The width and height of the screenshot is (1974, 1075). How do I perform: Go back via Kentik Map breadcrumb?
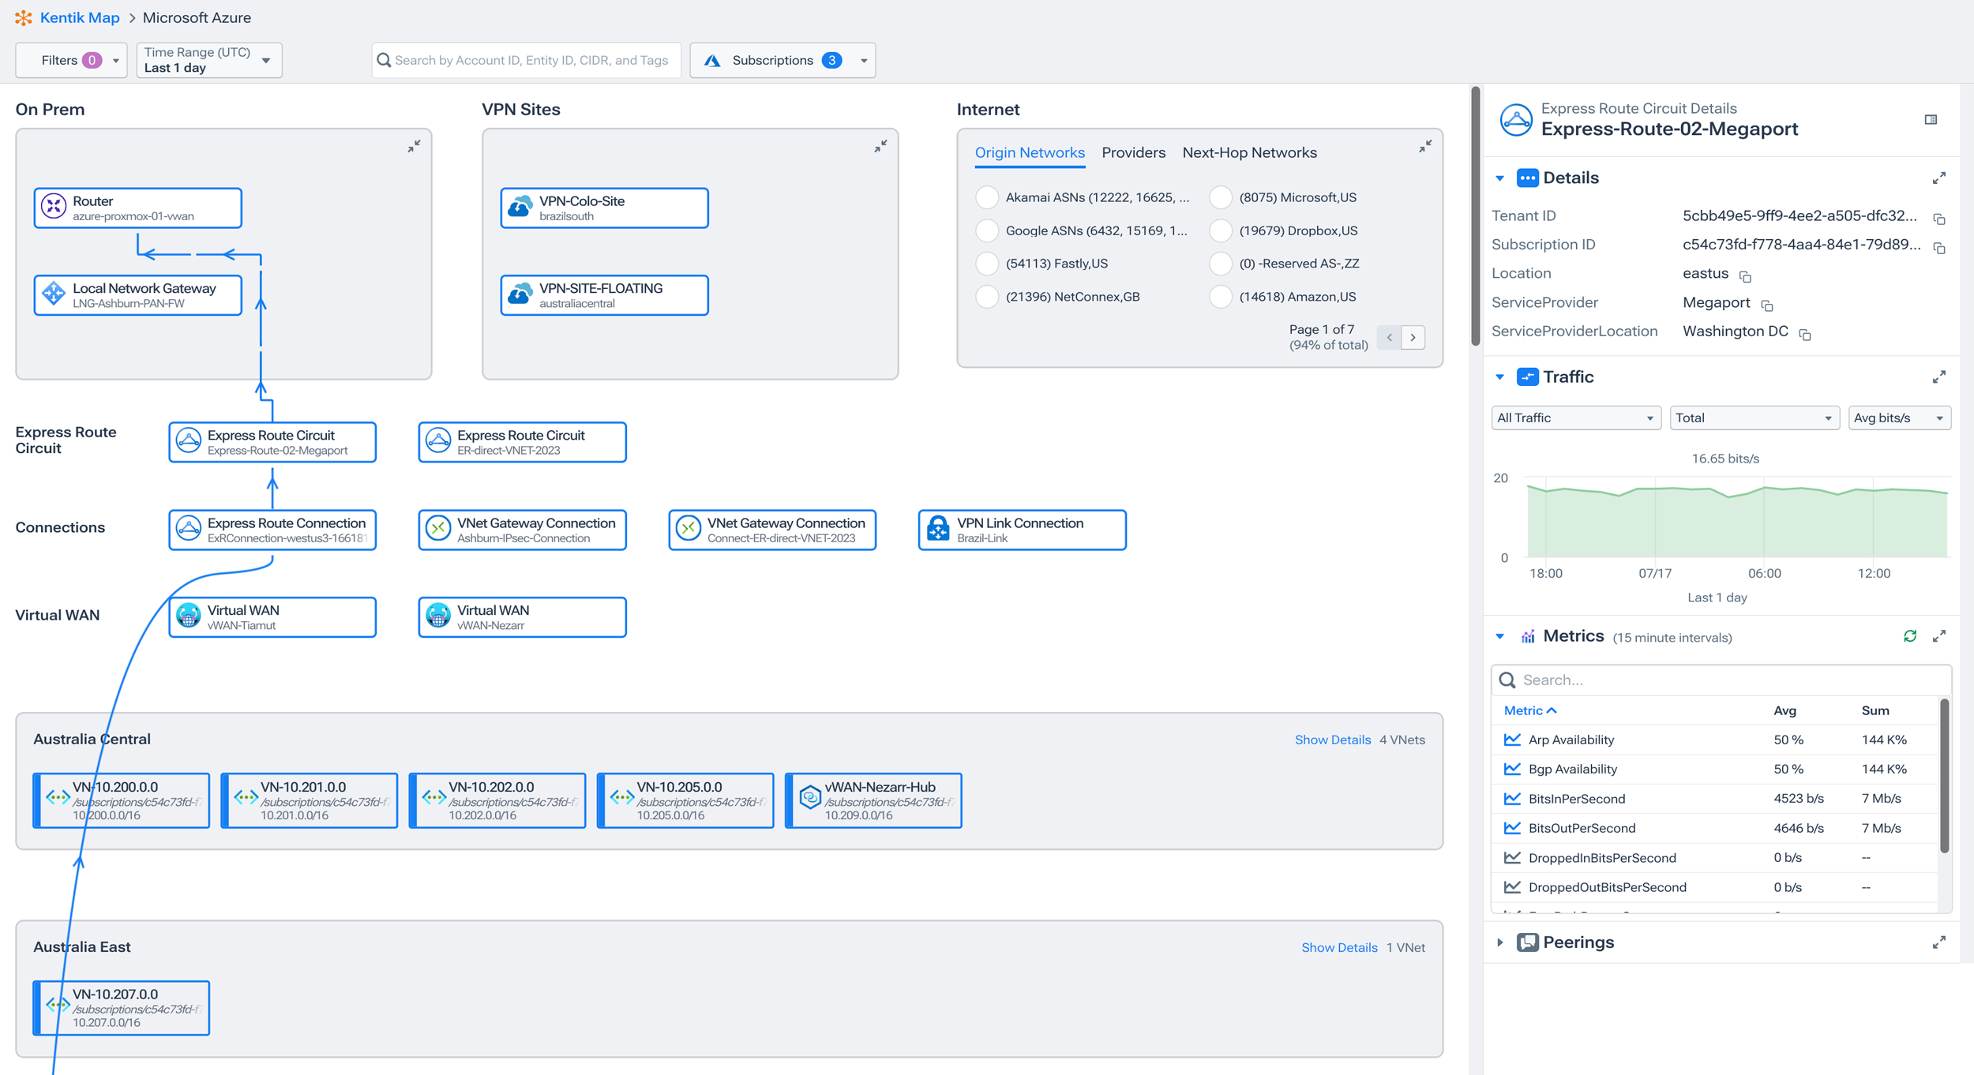(x=79, y=17)
